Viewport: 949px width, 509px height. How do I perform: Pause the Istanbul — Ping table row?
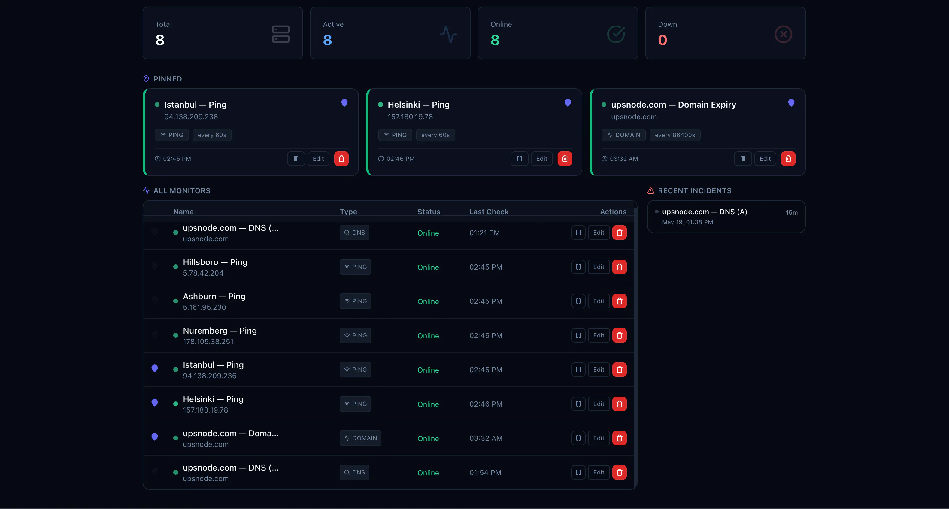(578, 370)
